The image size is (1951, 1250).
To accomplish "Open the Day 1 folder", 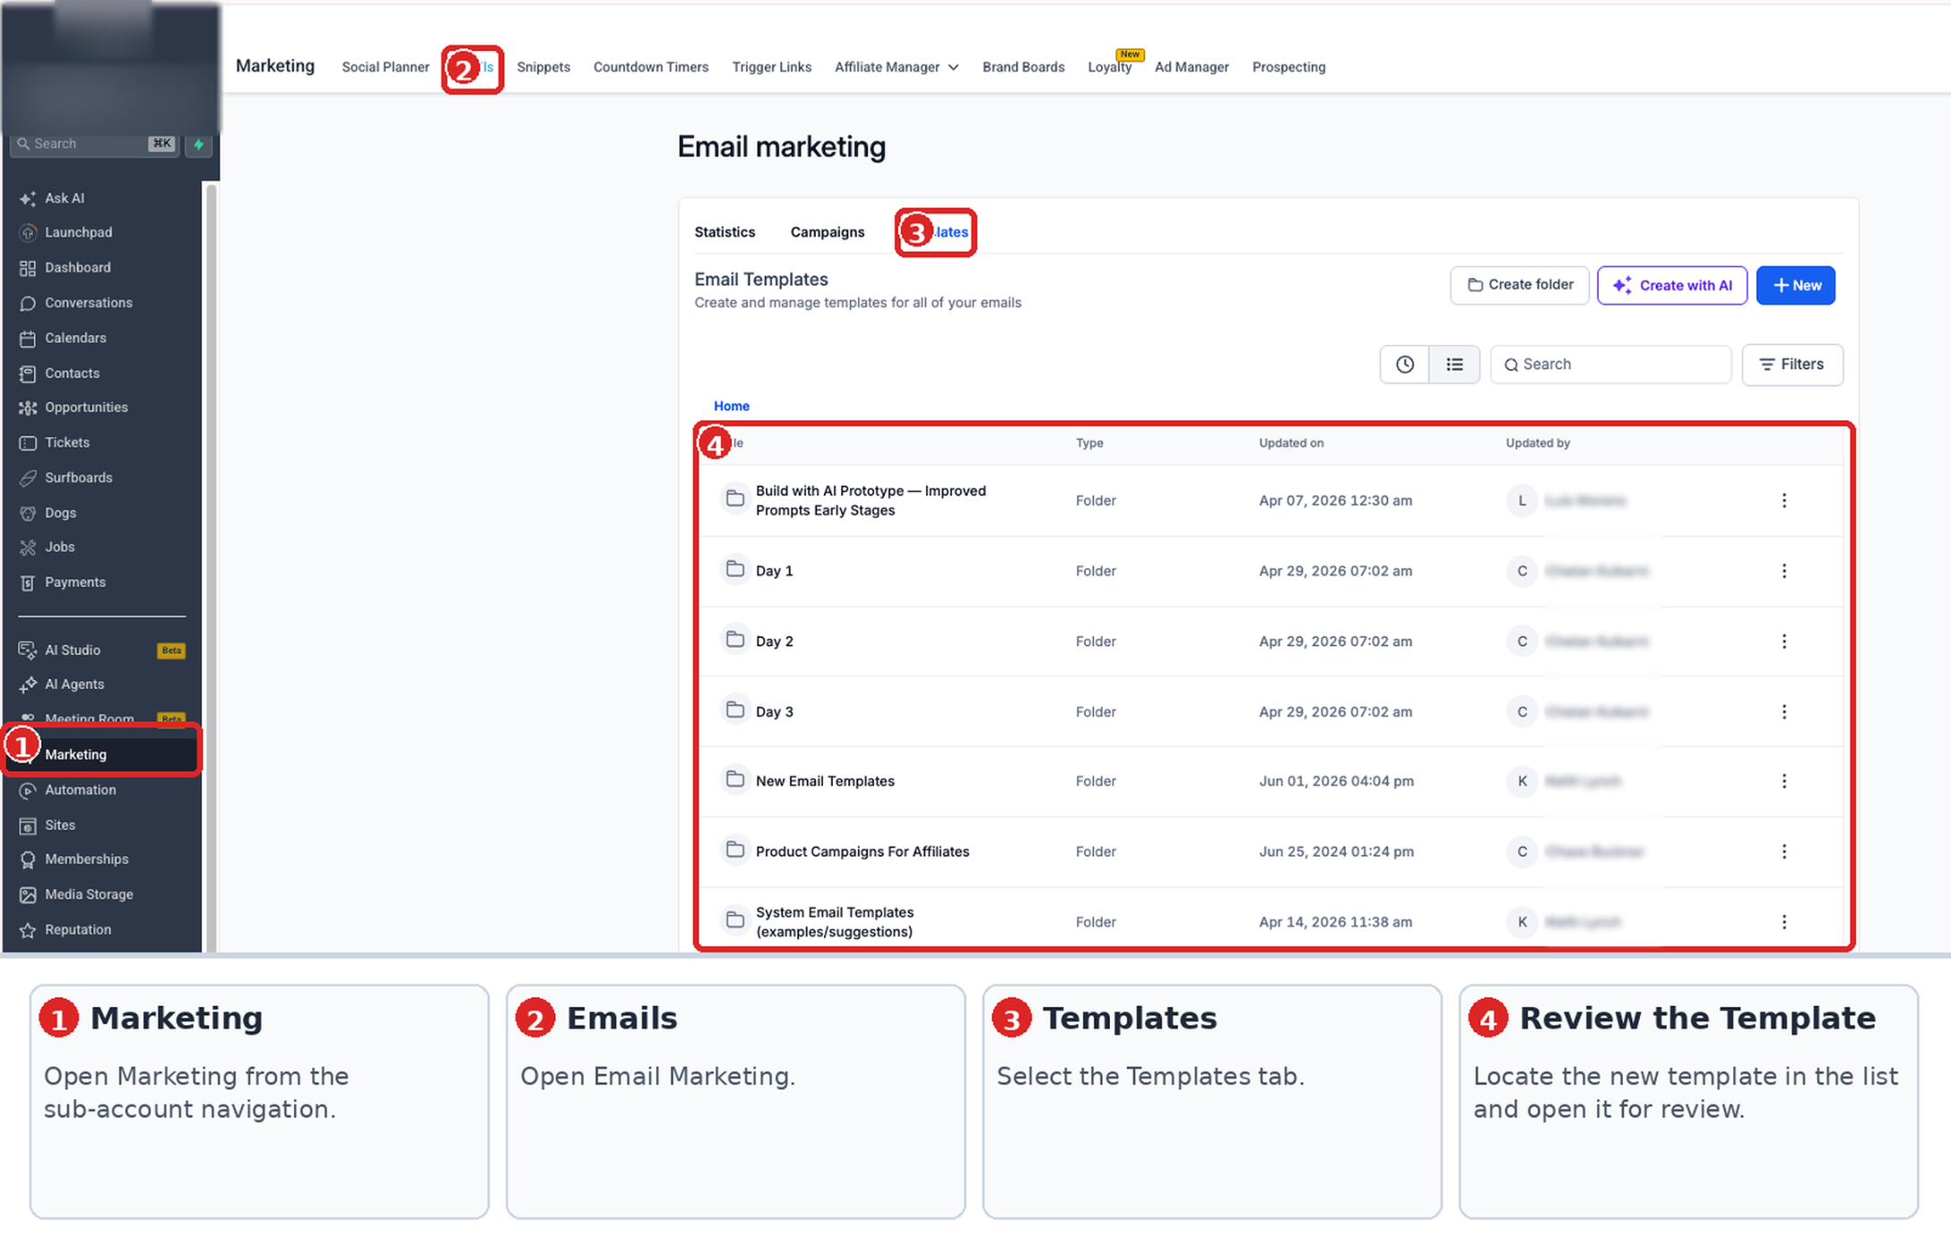I will point(775,571).
